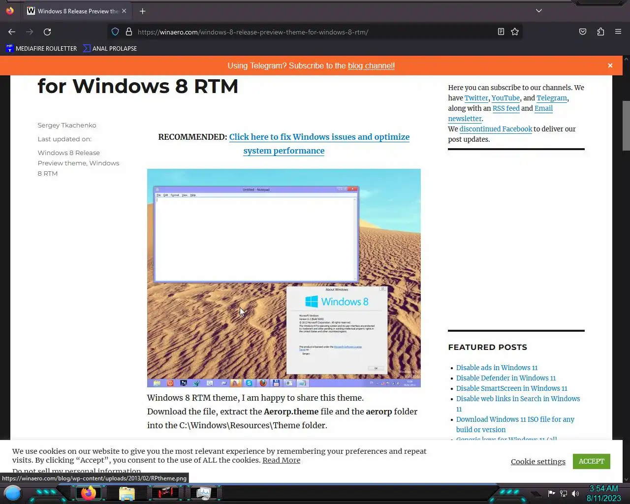Open the blog channel link in banner
The image size is (630, 504).
pyautogui.click(x=371, y=65)
